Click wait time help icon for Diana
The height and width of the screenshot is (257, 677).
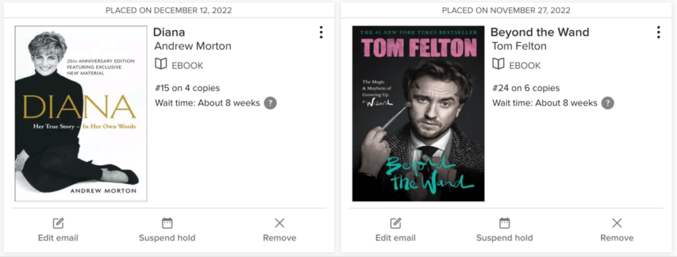click(x=270, y=103)
